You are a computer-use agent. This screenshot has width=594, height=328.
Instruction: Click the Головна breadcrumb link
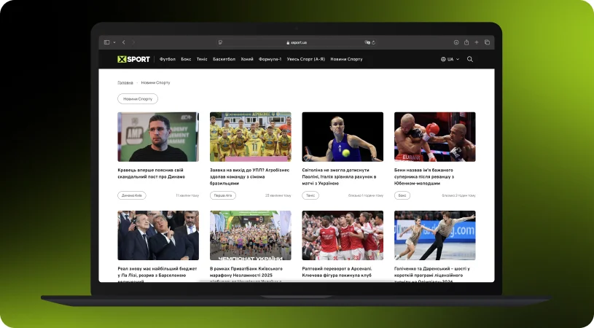[x=125, y=82]
